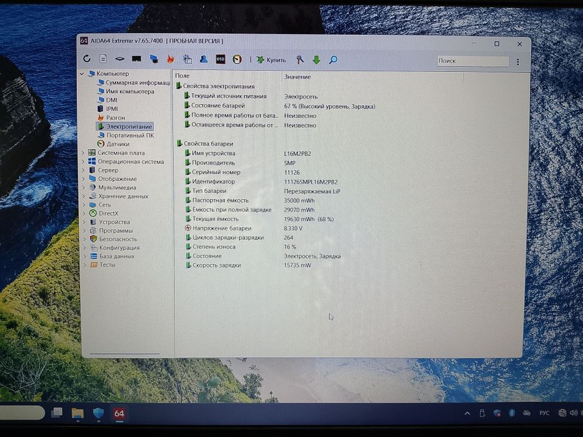This screenshot has width=583, height=437.
Task: Select Суммарная информация in the tree
Action: (134, 82)
